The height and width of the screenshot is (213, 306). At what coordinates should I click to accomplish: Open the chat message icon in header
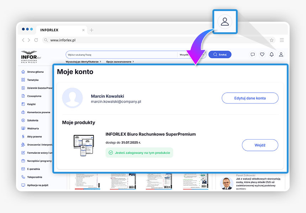coord(253,54)
